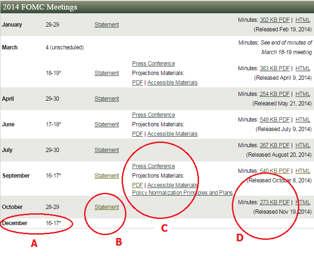Click the June 17-18* date text
Viewport: 314px width, 256px height.
click(53, 124)
